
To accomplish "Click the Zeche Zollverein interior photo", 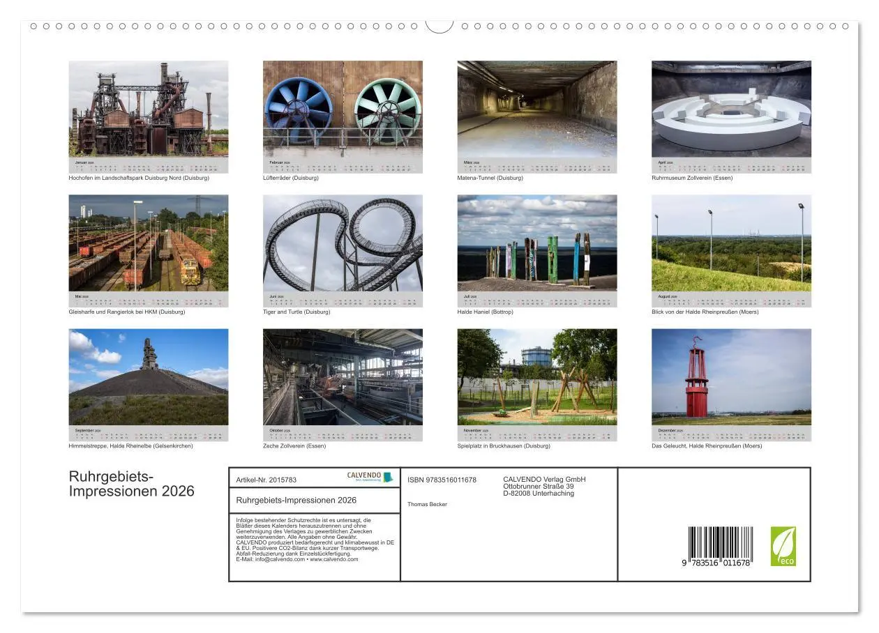I will click(343, 377).
